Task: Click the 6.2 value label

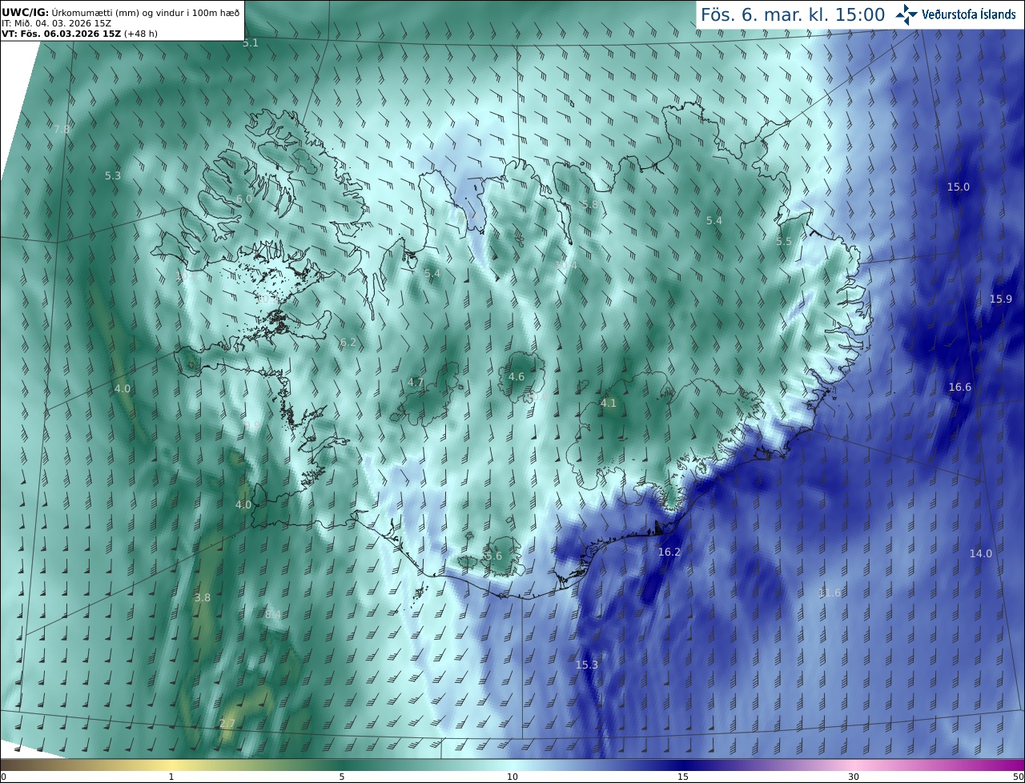Action: 348,343
